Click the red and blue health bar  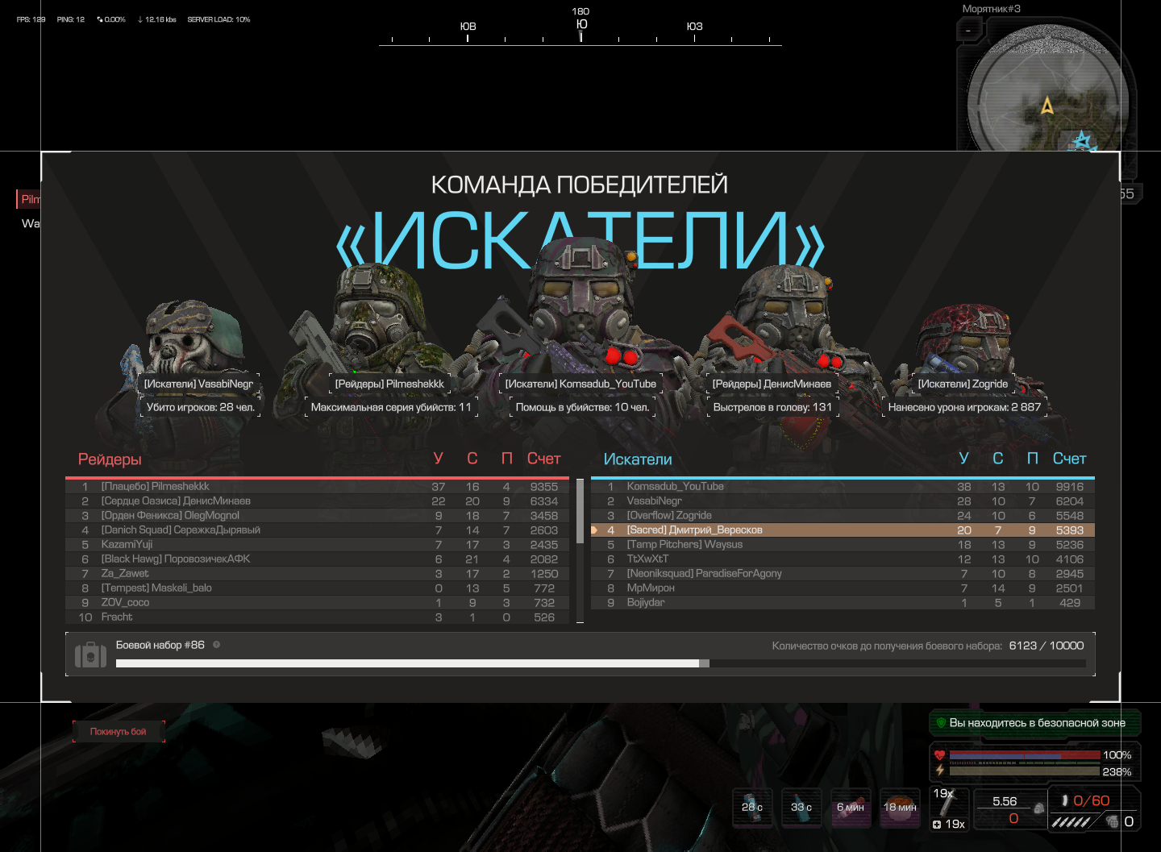point(1025,755)
